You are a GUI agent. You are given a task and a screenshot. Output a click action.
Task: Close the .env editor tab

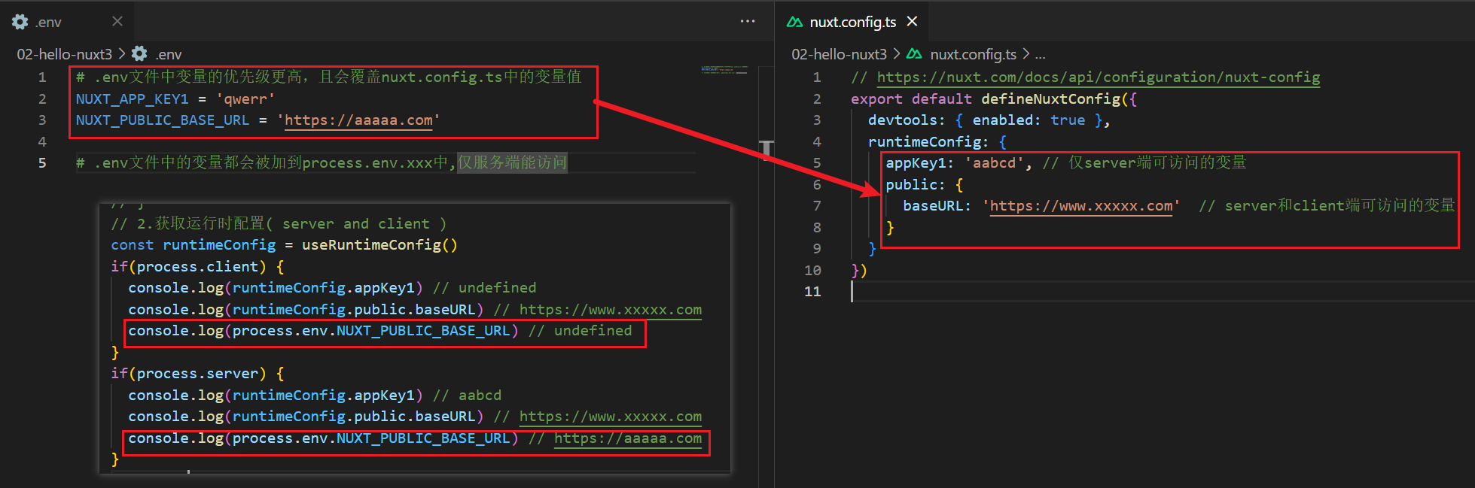tap(117, 22)
